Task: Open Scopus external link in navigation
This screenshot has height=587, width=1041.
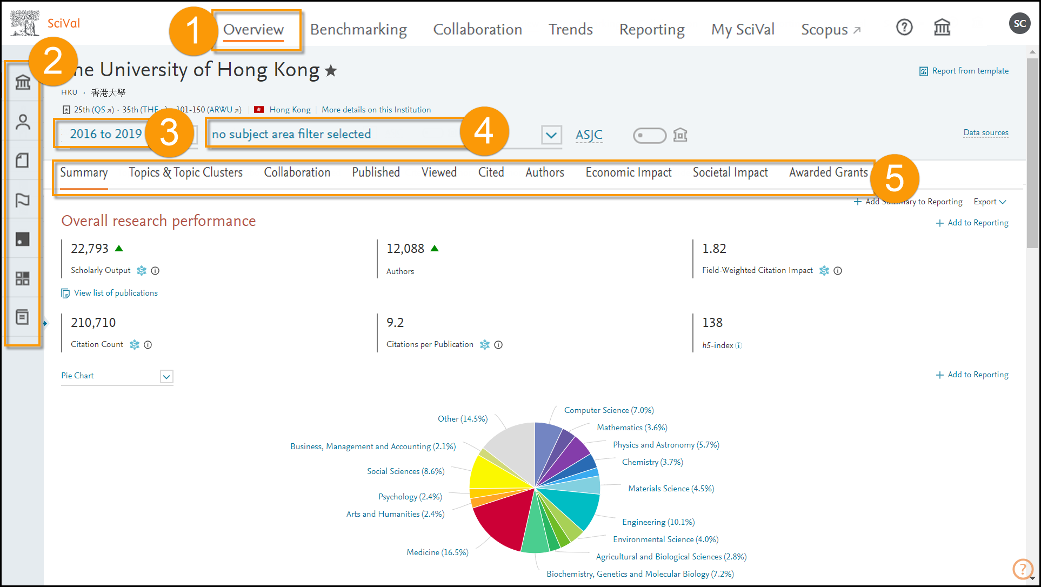Action: [x=831, y=30]
